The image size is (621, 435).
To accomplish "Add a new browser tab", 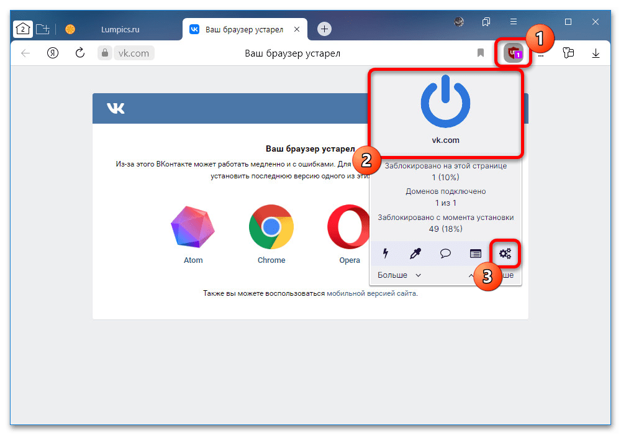I will point(324,29).
